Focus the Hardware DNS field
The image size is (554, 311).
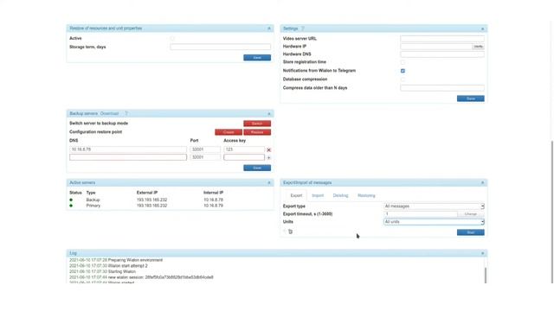[x=442, y=54]
